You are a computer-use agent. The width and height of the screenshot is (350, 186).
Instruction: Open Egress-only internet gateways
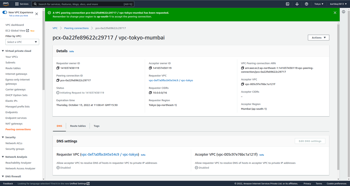(17, 82)
